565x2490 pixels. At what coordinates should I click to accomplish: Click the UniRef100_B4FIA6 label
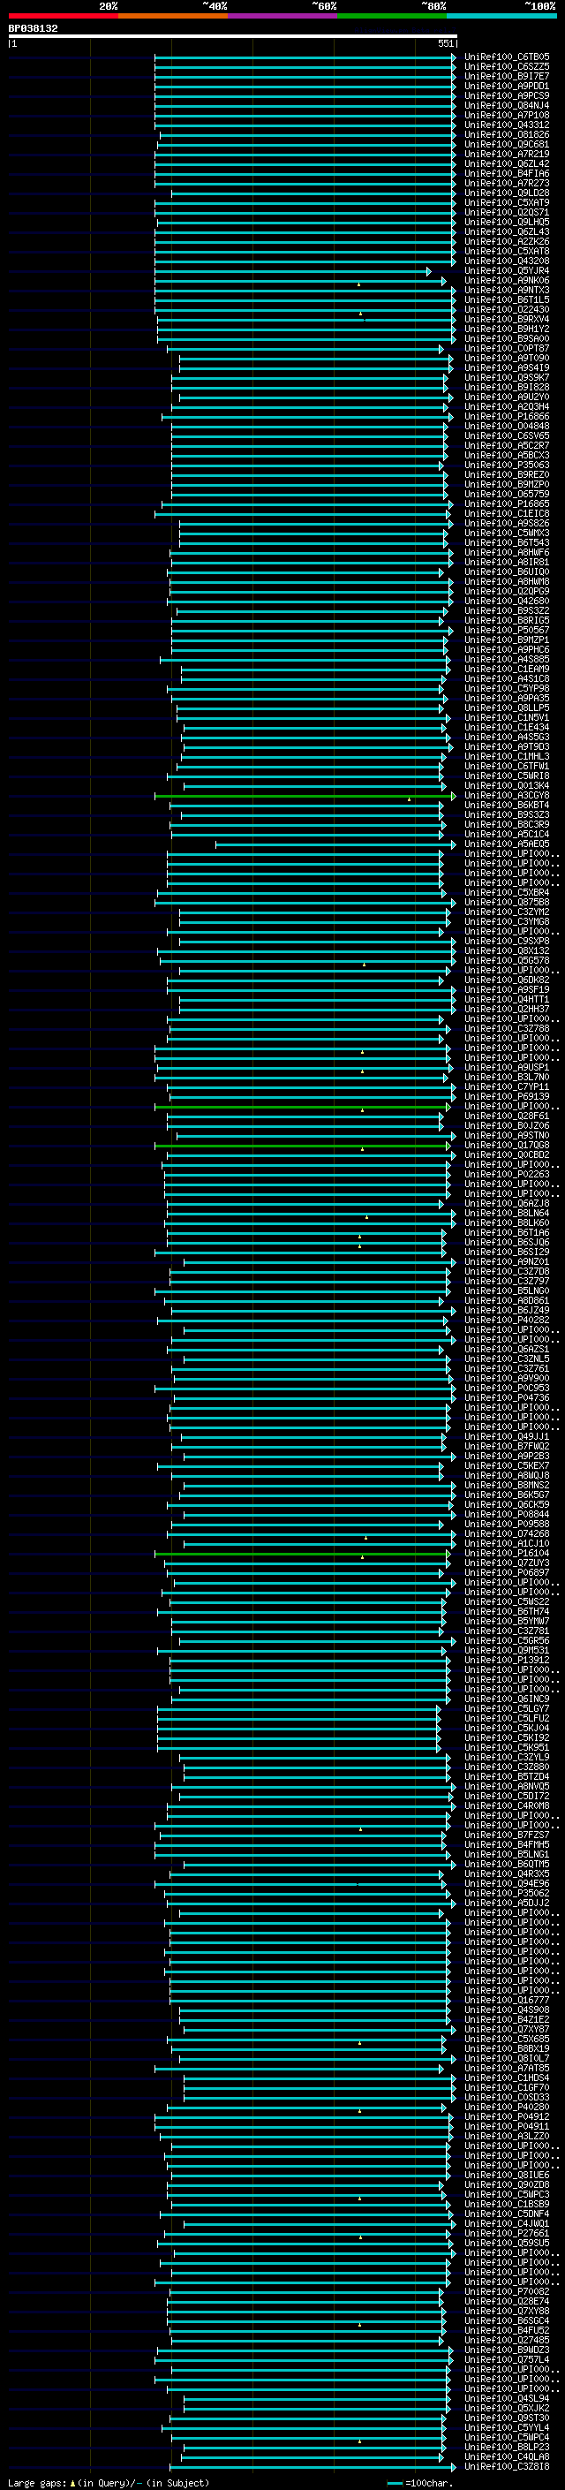pos(506,173)
